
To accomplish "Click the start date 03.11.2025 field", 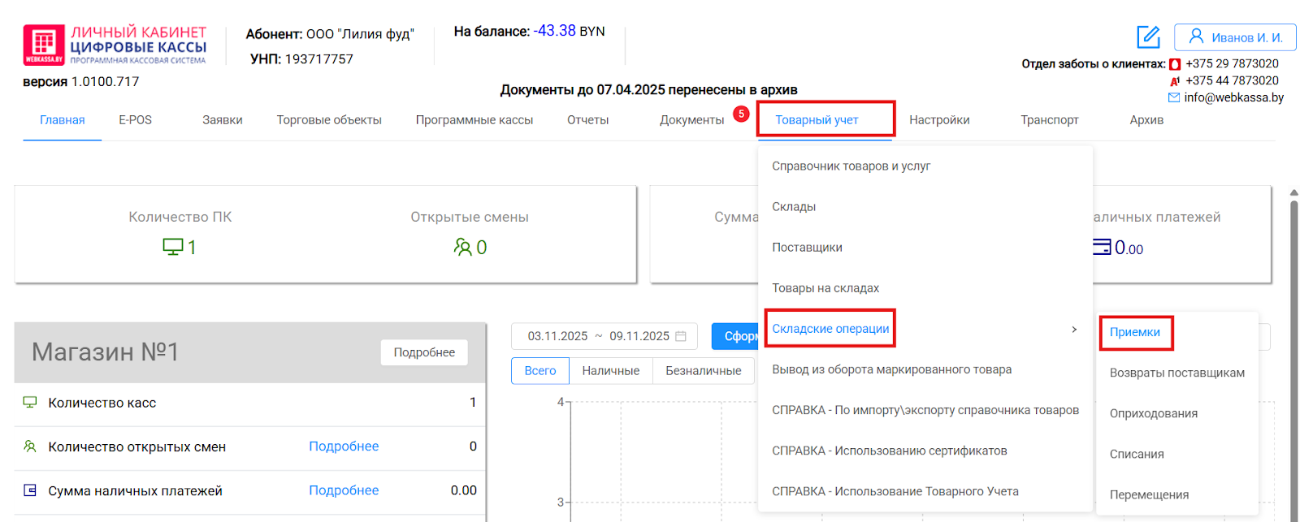I will click(x=557, y=336).
